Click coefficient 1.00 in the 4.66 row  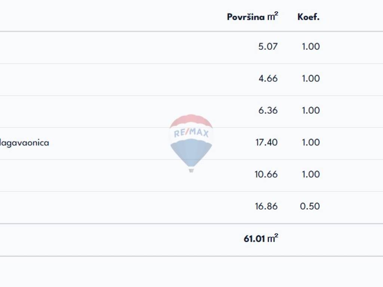click(x=311, y=78)
